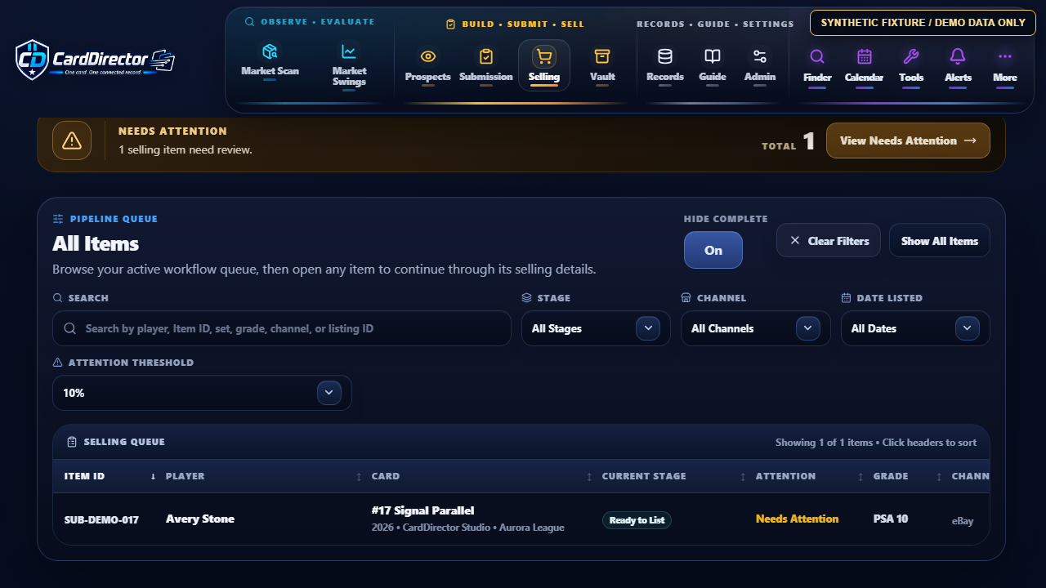
Task: Open the Calendar icon
Action: pyautogui.click(x=864, y=56)
